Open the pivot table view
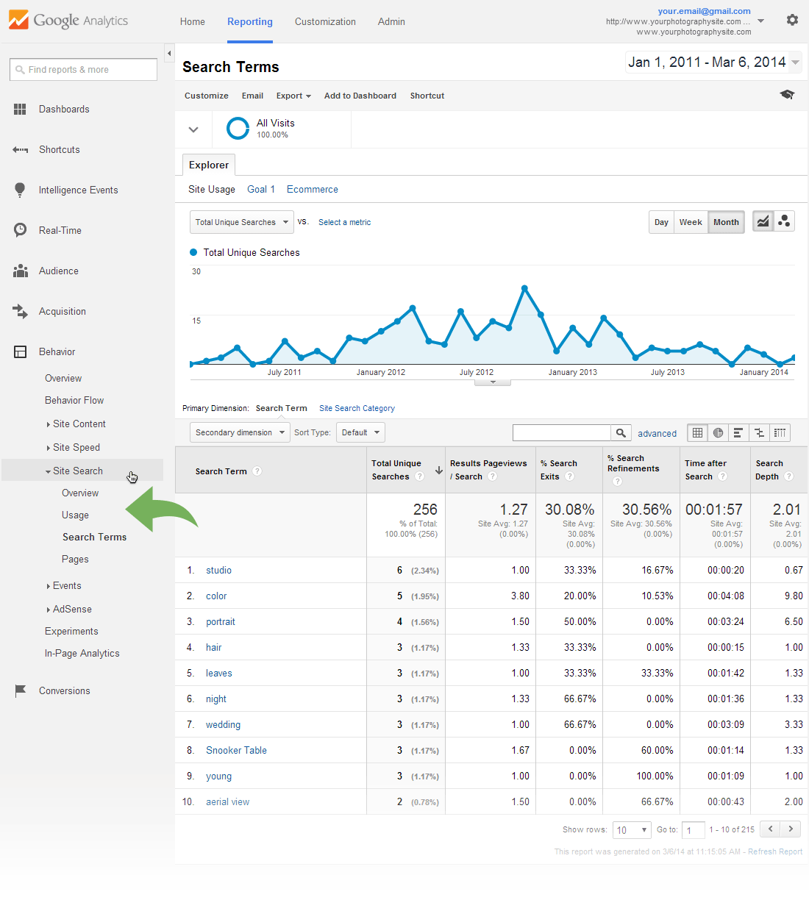This screenshot has height=900, width=809. pos(780,433)
